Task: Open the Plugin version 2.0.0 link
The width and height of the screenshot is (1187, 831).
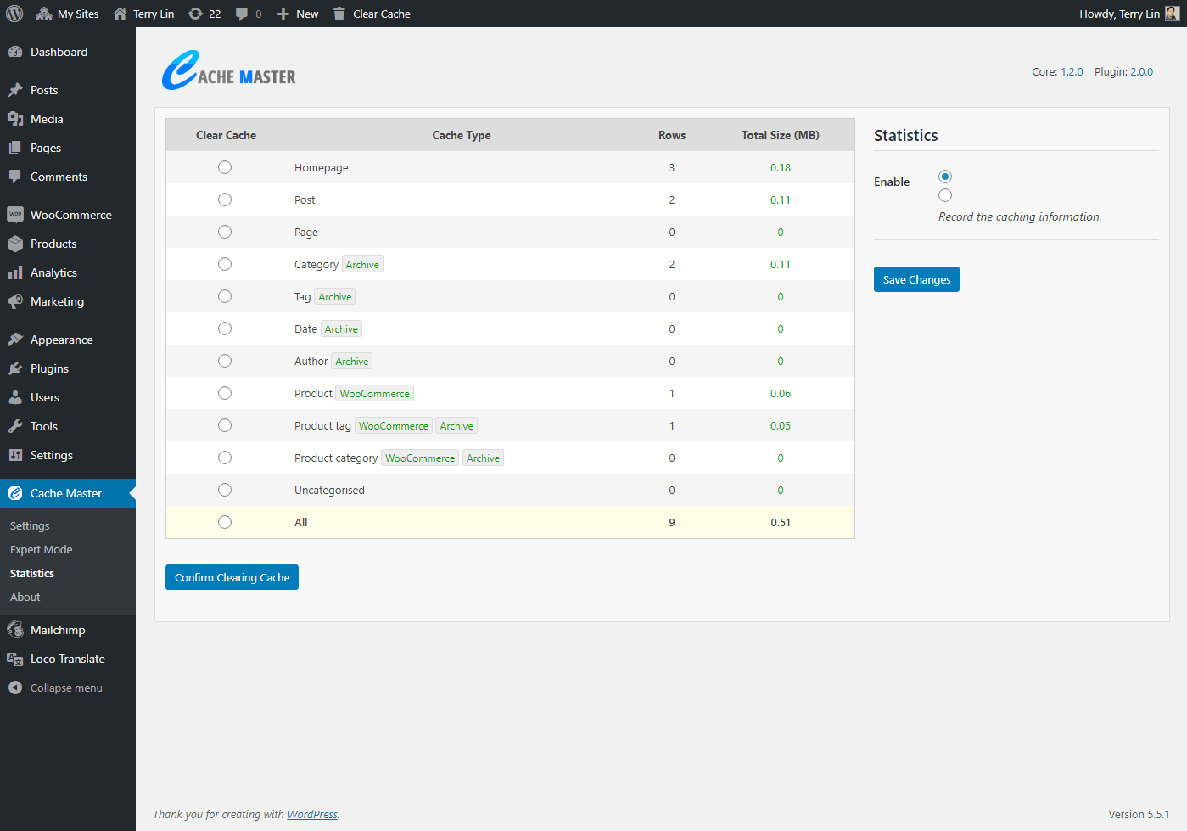Action: tap(1141, 72)
